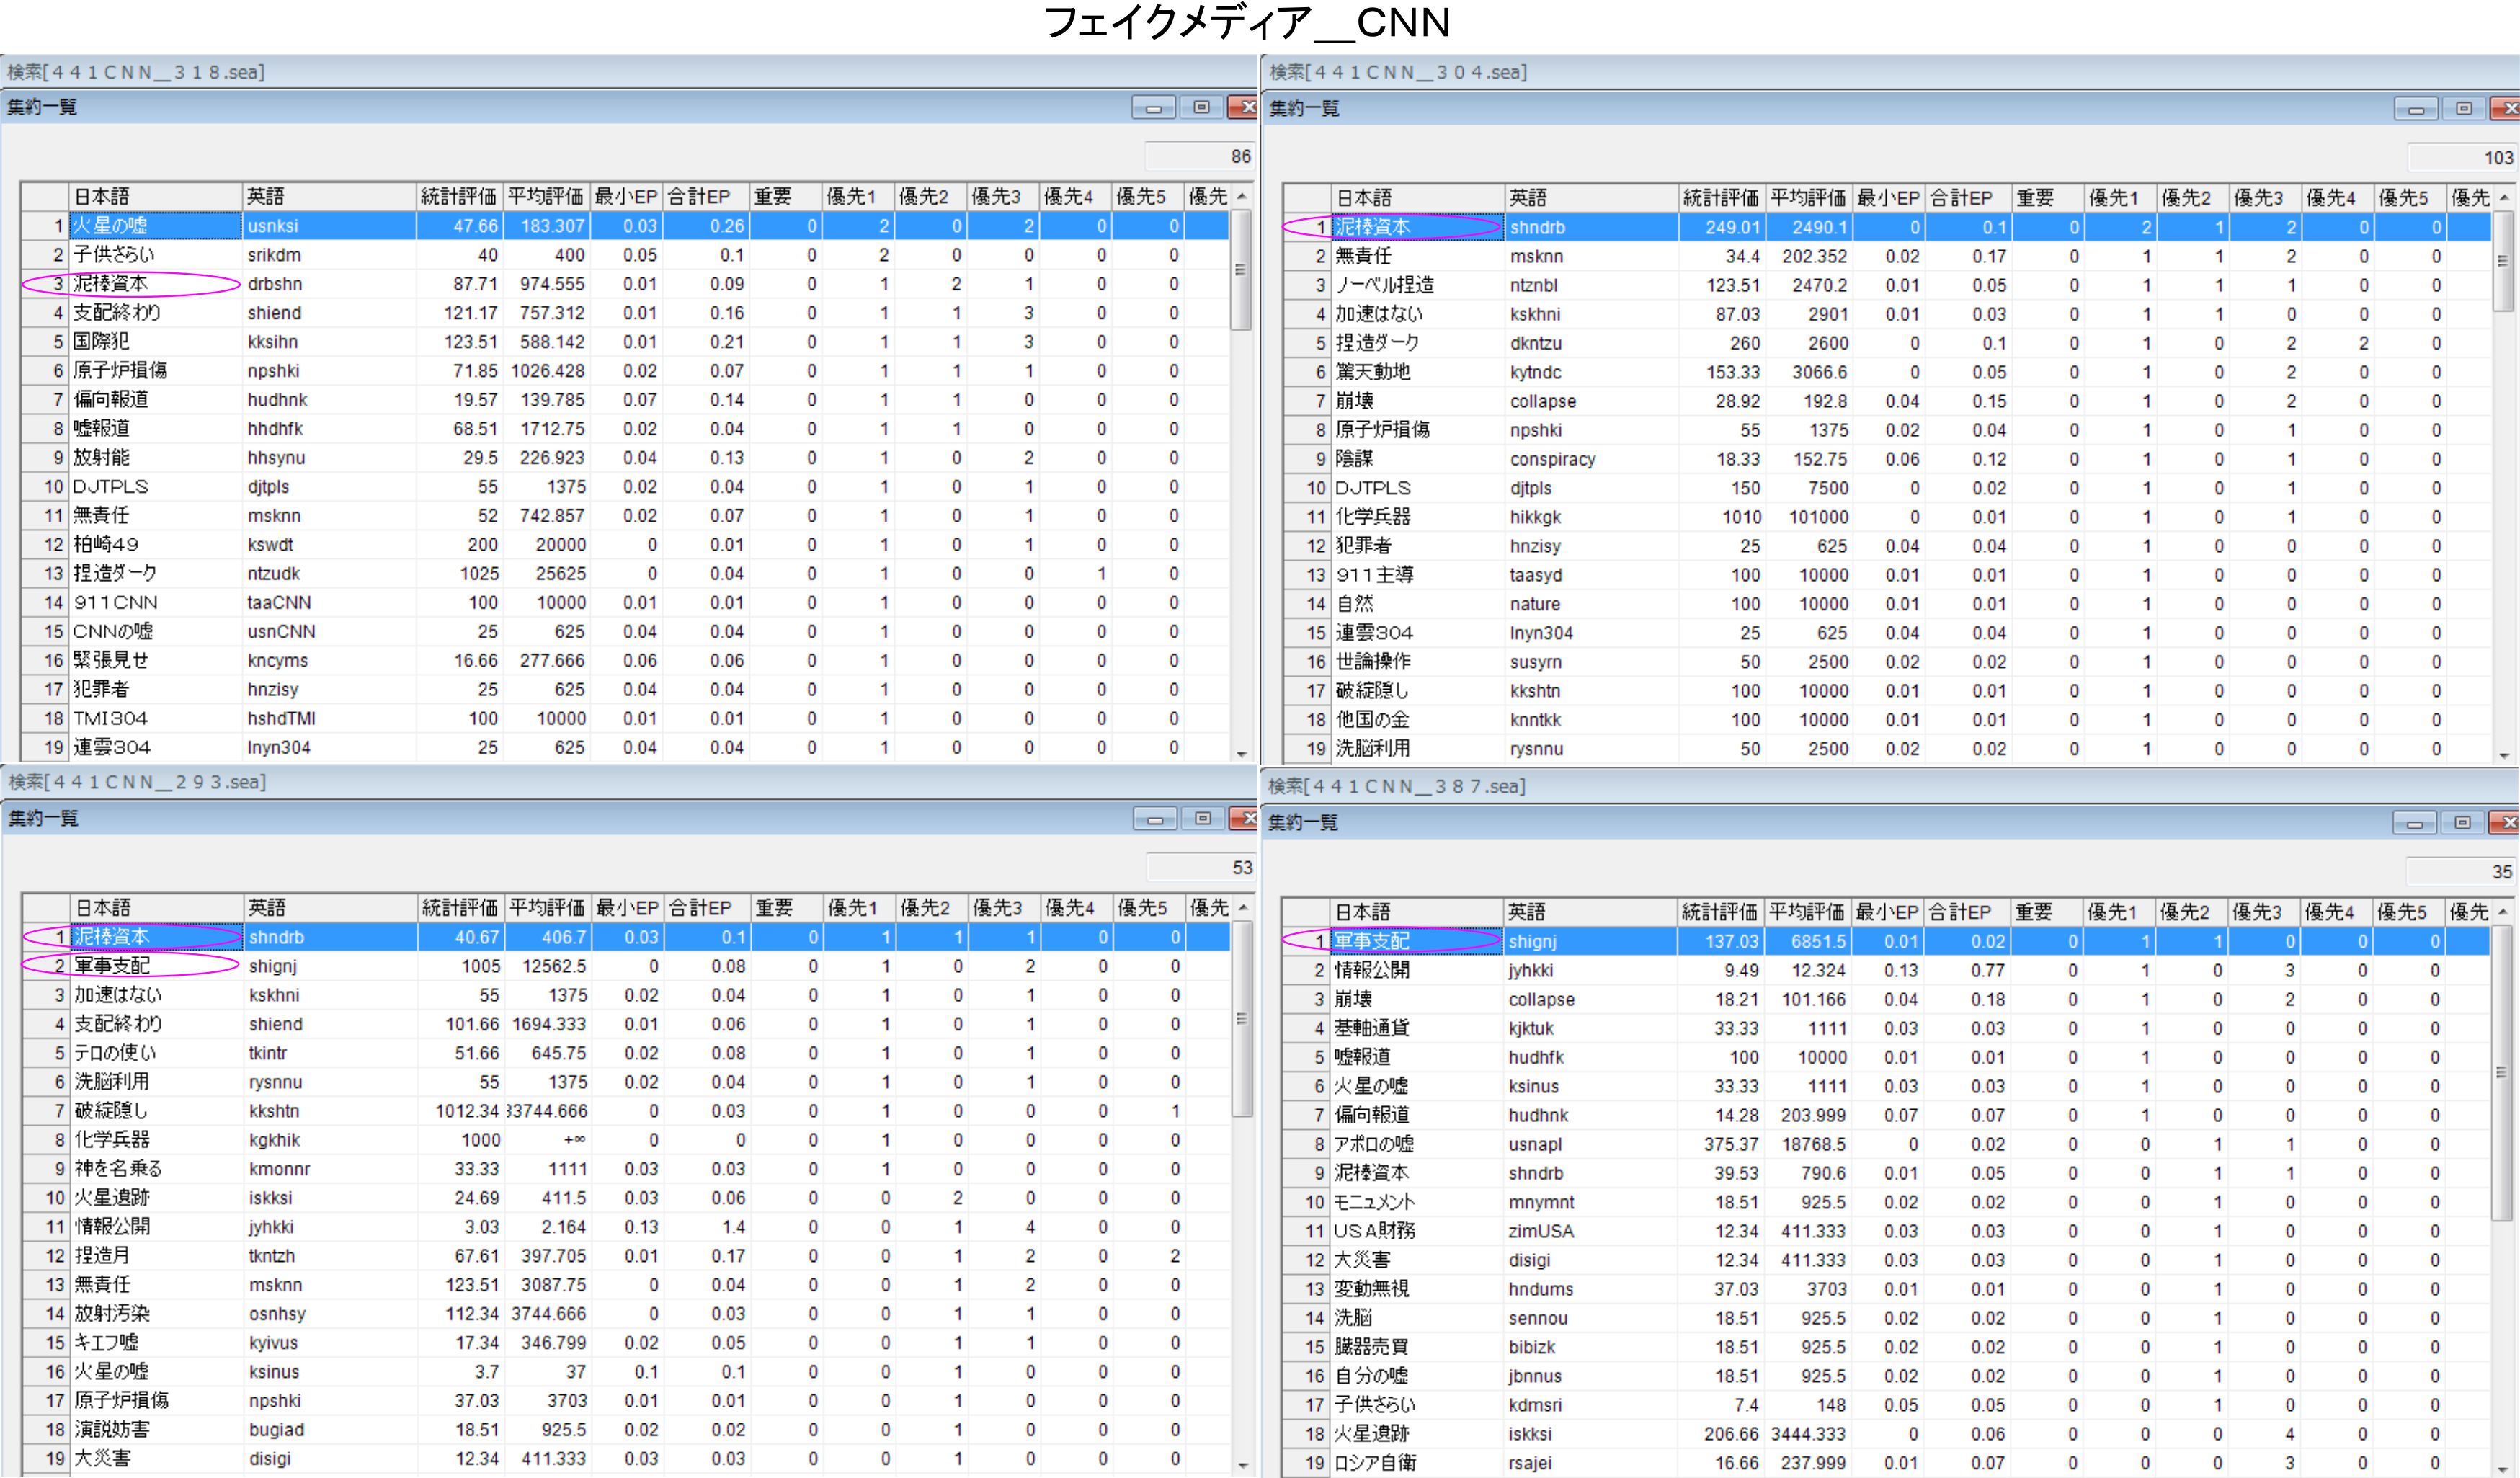2520x1478 pixels.
Task: Click 統計評価 column header in 318 window
Action: tap(458, 197)
